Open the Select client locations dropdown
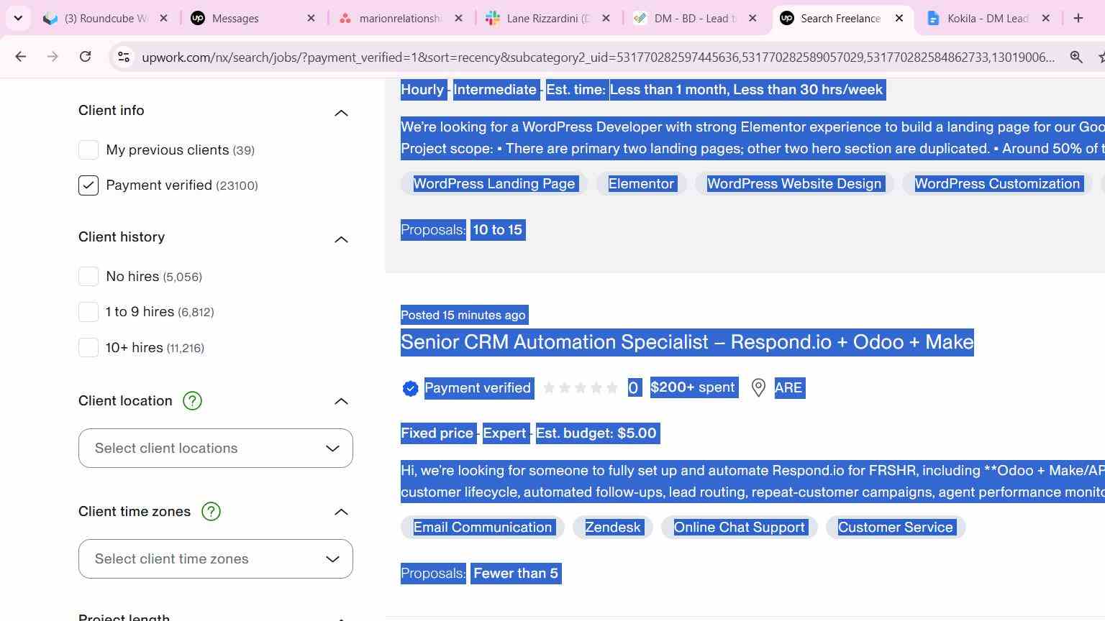Image resolution: width=1105 pixels, height=621 pixels. click(x=216, y=448)
